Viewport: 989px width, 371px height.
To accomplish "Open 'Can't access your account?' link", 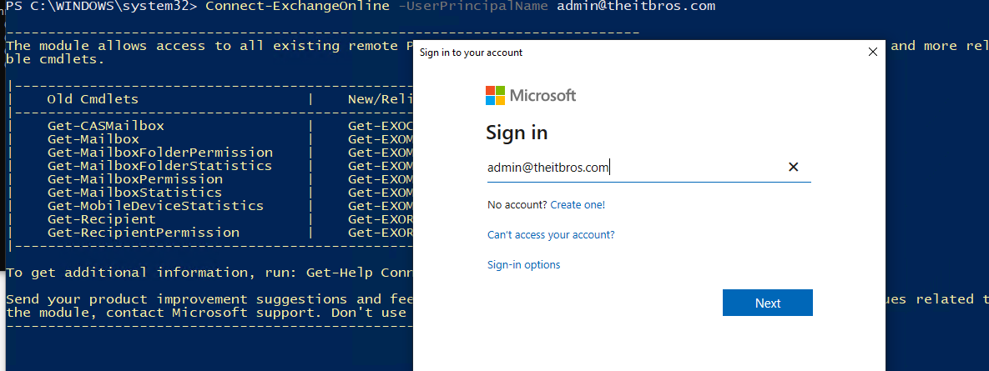I will pos(551,235).
